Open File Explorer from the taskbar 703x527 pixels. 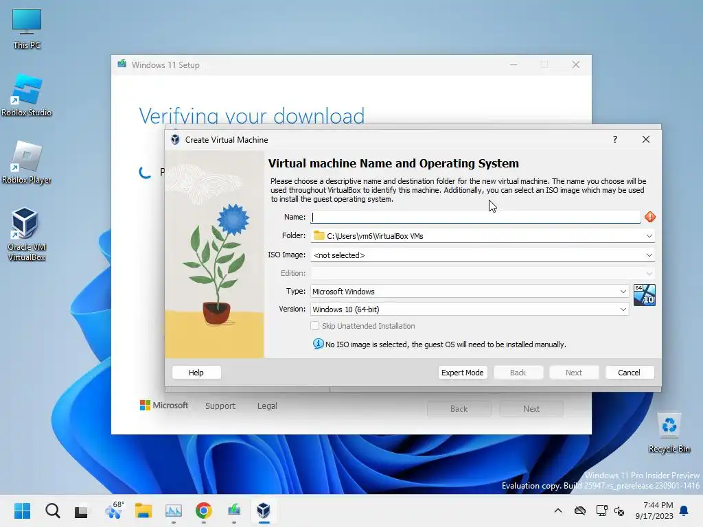(143, 511)
